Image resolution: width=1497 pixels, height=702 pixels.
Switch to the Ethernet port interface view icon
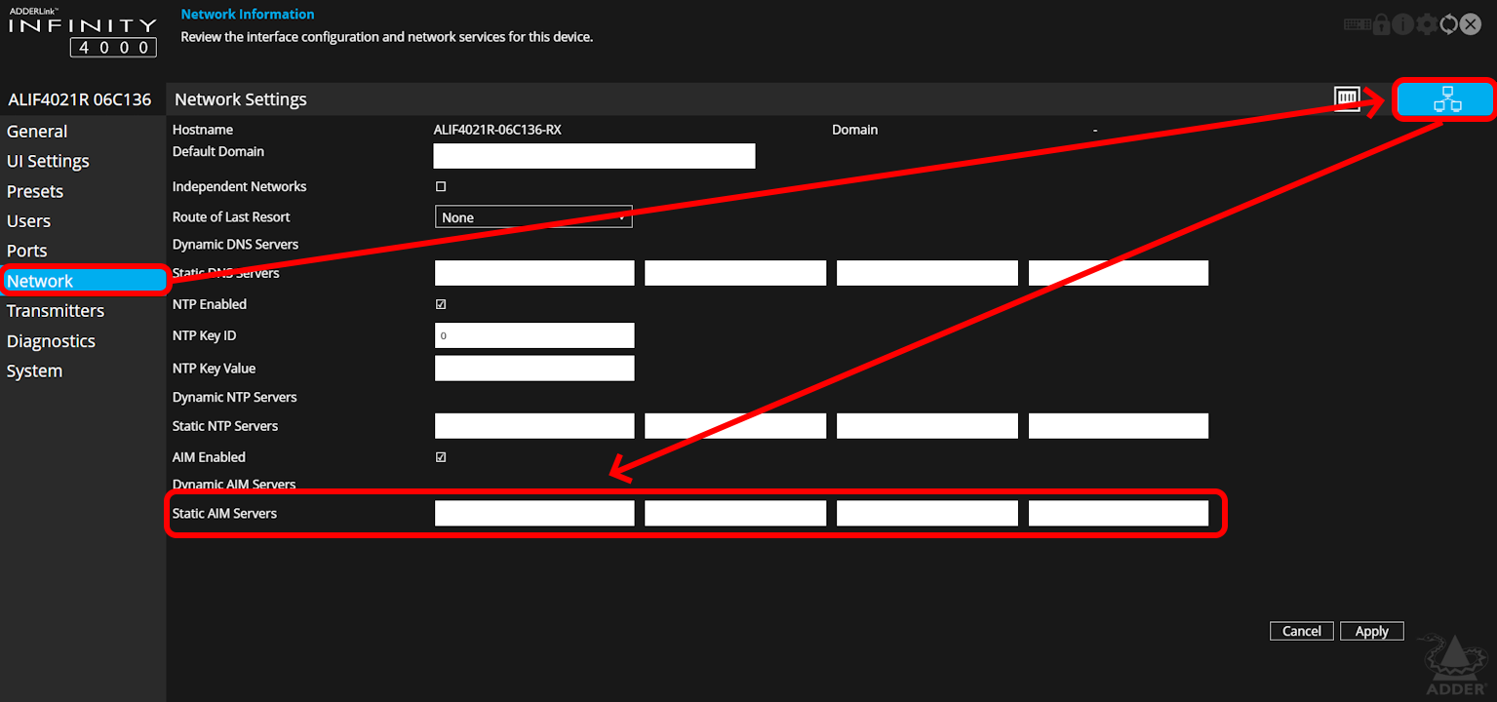(1347, 98)
